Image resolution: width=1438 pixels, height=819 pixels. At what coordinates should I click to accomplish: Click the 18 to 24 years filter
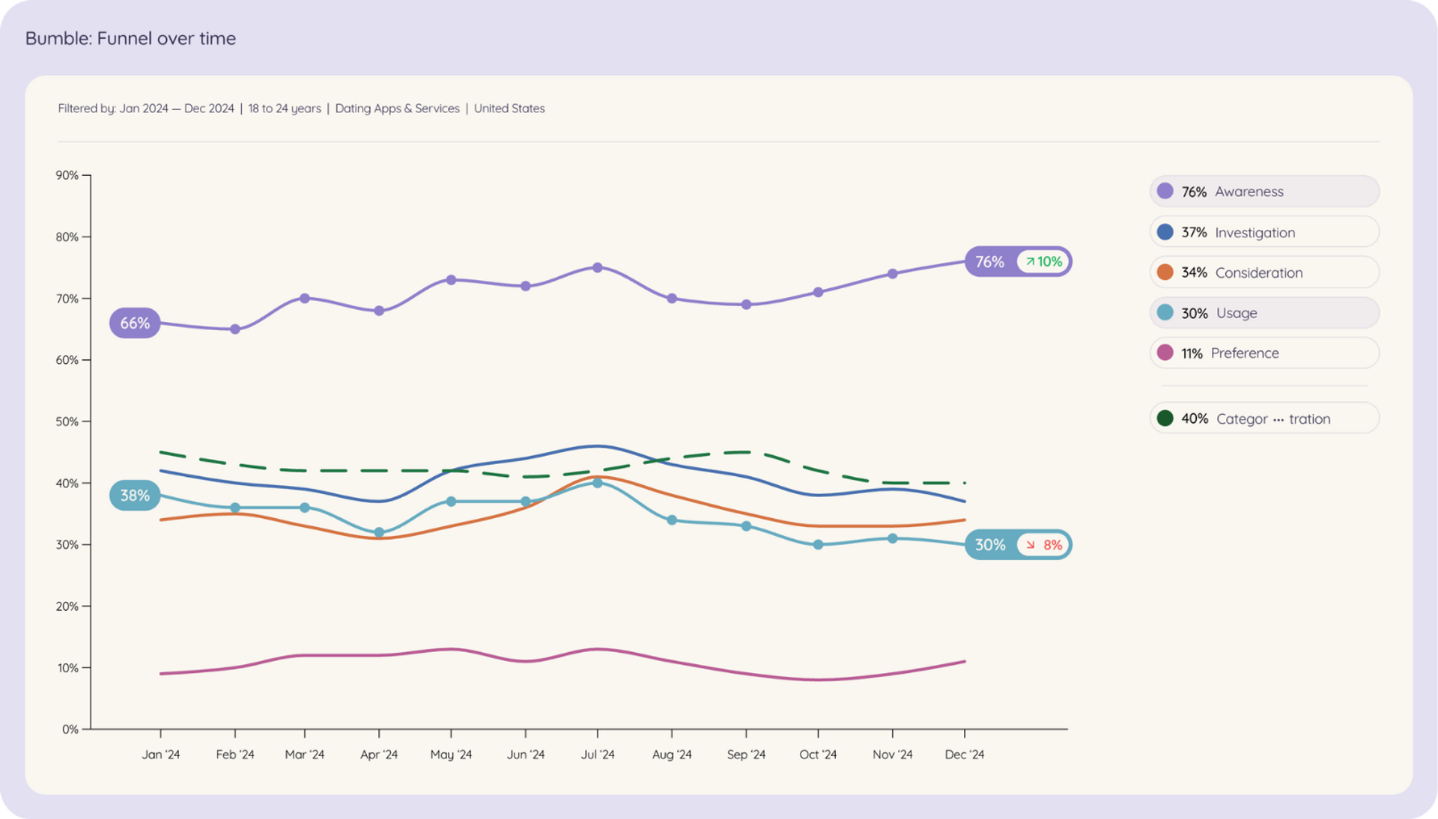pos(285,109)
